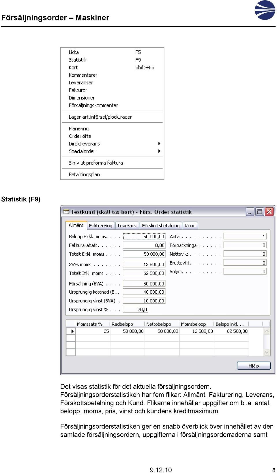Close the Förs. Order statistik window
Viewport: 277px width, 473px height.
click(269, 212)
